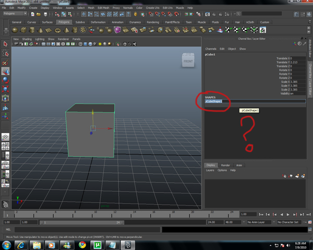The width and height of the screenshot is (313, 250).
Task: Toggle use all lights in viewport
Action: coord(100,44)
